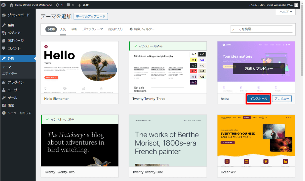Click OceanWP theme name
This screenshot has width=305, height=181.
tap(228, 172)
